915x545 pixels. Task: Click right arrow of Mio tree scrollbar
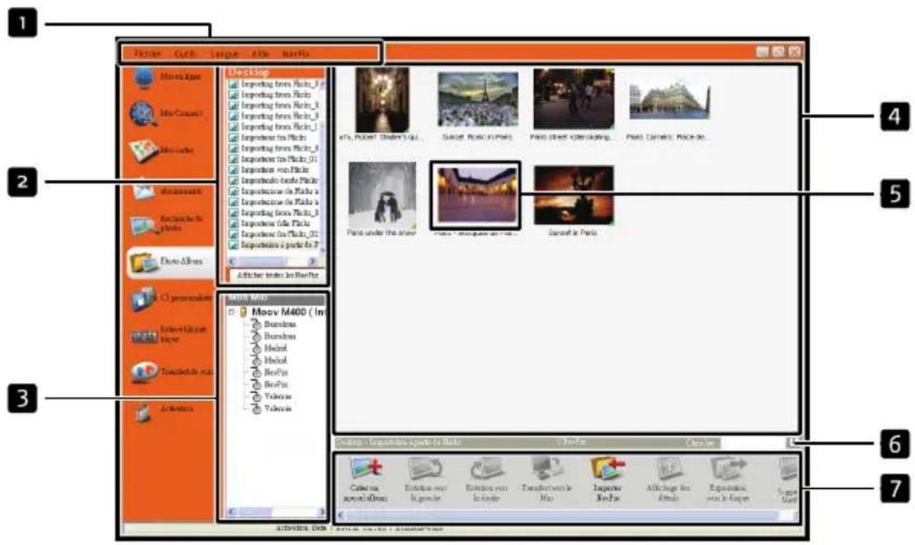point(321,512)
